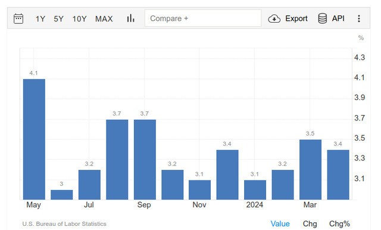The width and height of the screenshot is (381, 230).
Task: Click the last bar valued 3.4
Action: (338, 175)
